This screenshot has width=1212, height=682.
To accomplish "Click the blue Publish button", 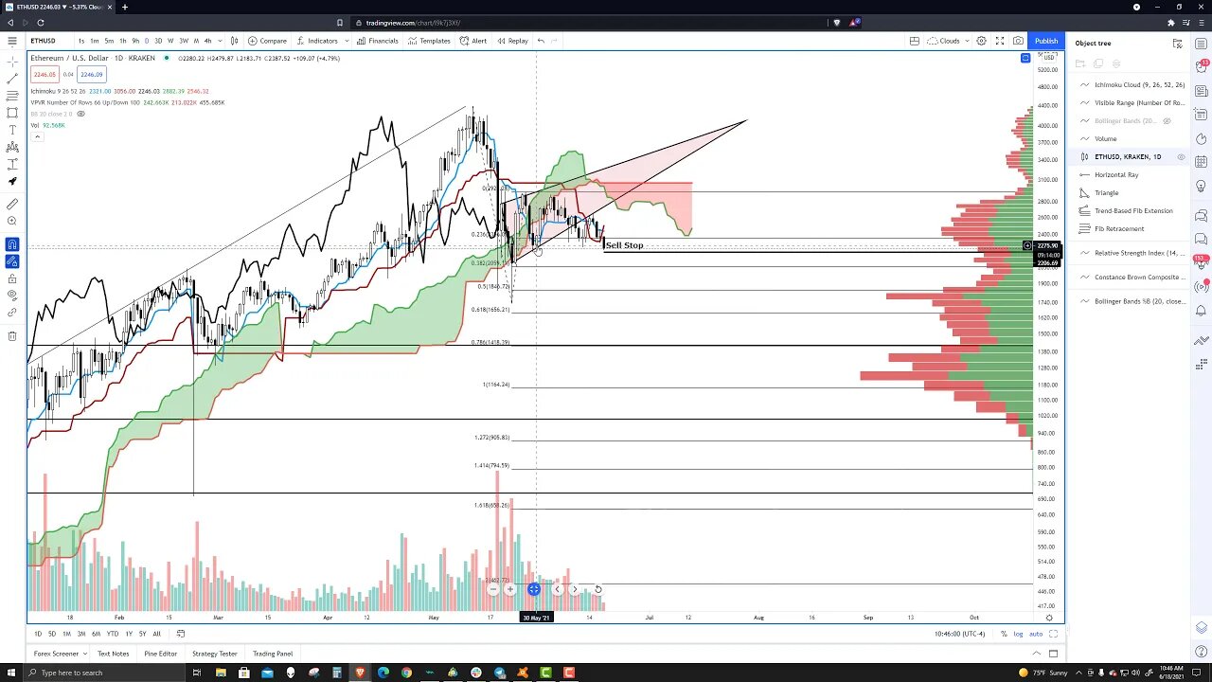I will [1046, 41].
